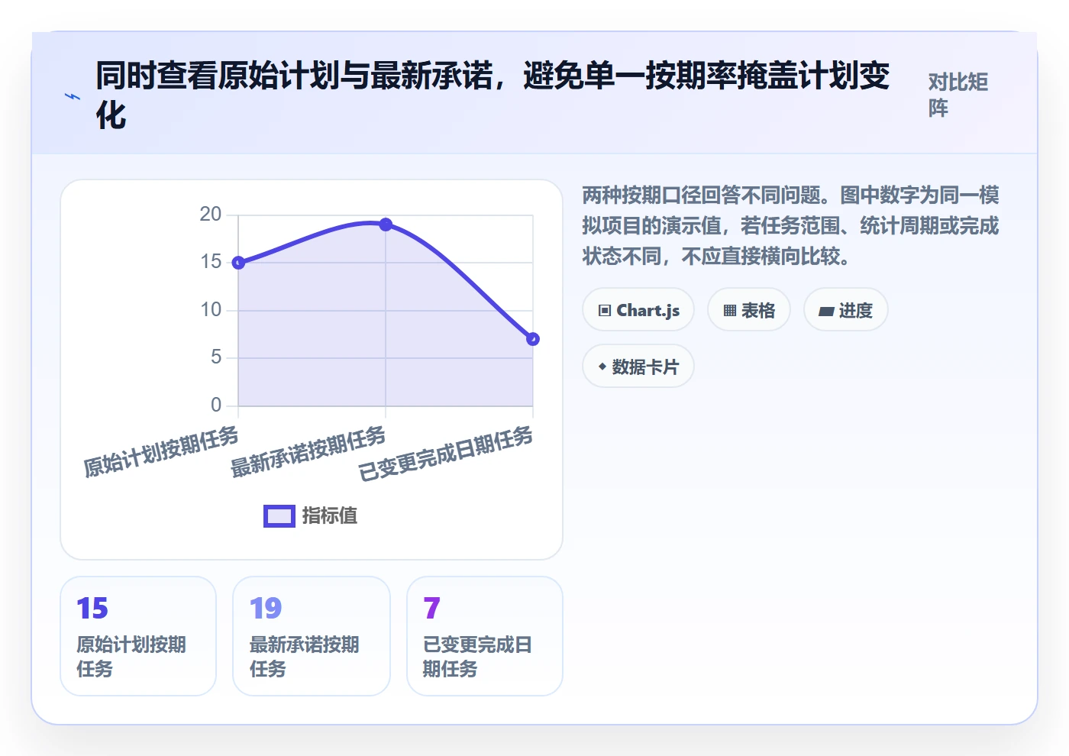Click the chart data point at value 7
Screen dimensions: 1069x756
[x=533, y=339]
